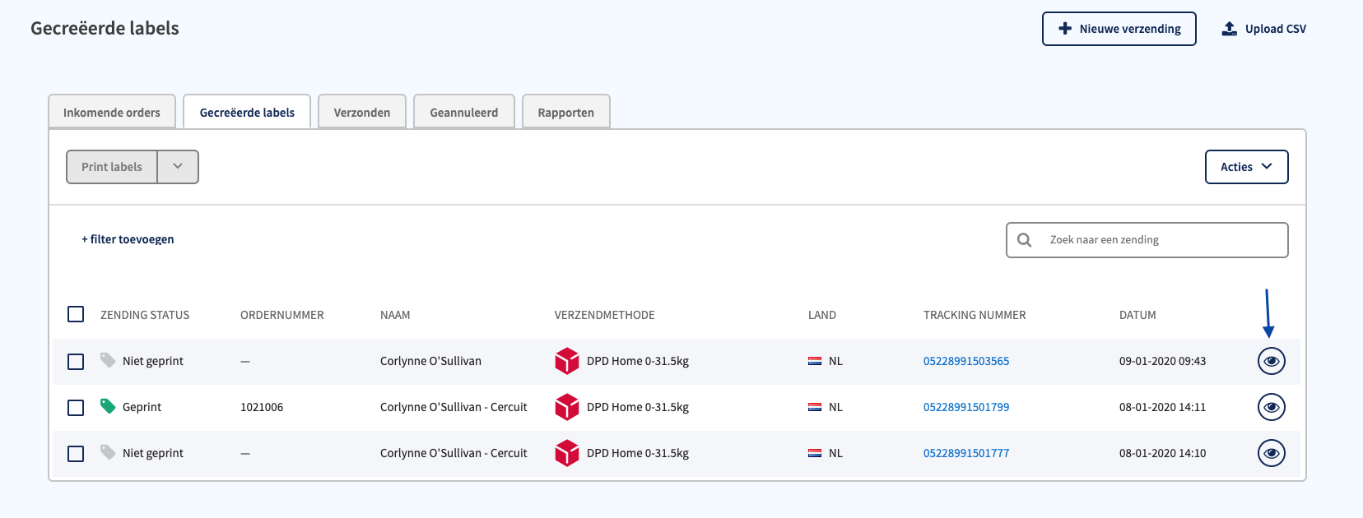Click the name Corlynne O'Sullivan in the 09-01-2020 row
The height and width of the screenshot is (518, 1363).
coord(430,361)
